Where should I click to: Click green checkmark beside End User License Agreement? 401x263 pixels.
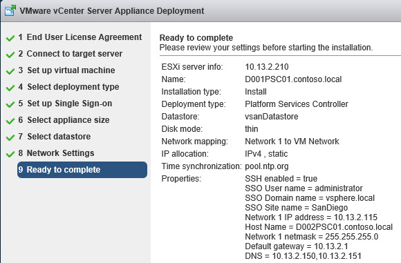tap(10, 38)
